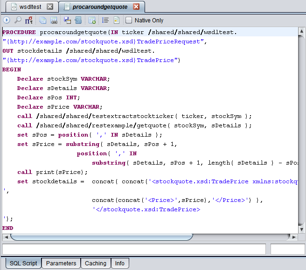This screenshot has height=270, width=306.
Task: Open the Parameters tab
Action: (x=61, y=263)
